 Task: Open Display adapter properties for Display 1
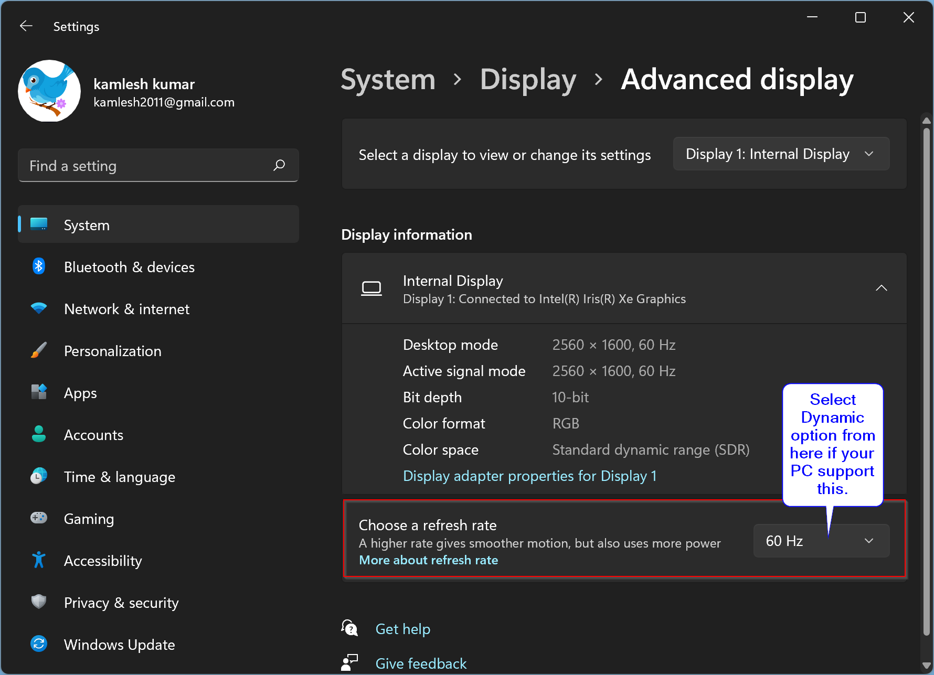530,476
